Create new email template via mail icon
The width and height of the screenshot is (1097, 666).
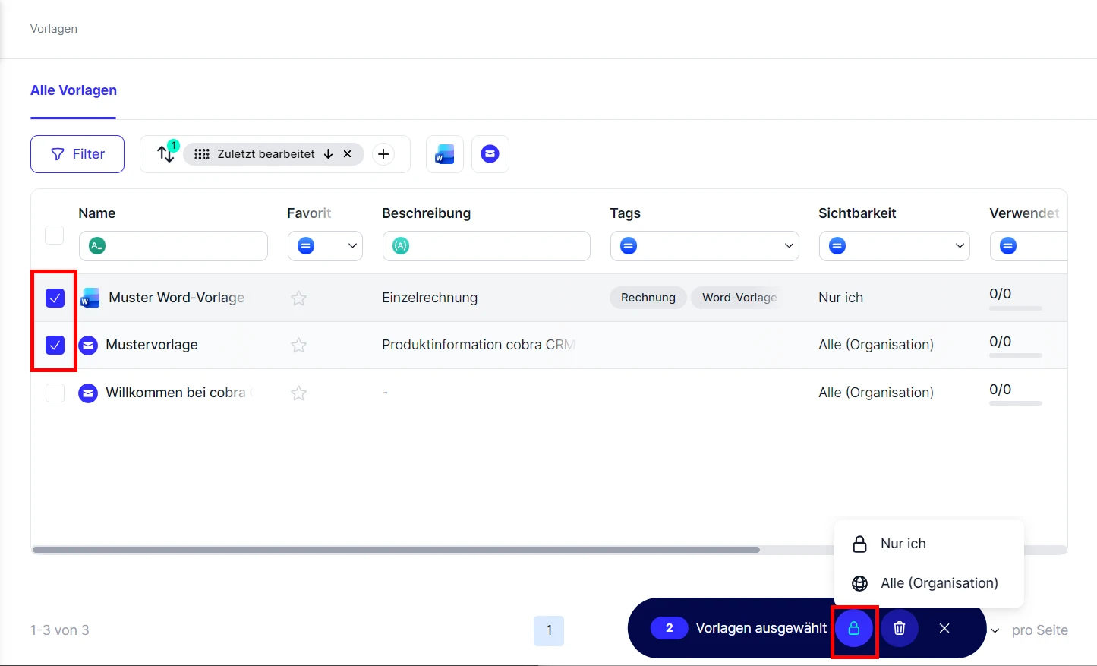(x=490, y=154)
